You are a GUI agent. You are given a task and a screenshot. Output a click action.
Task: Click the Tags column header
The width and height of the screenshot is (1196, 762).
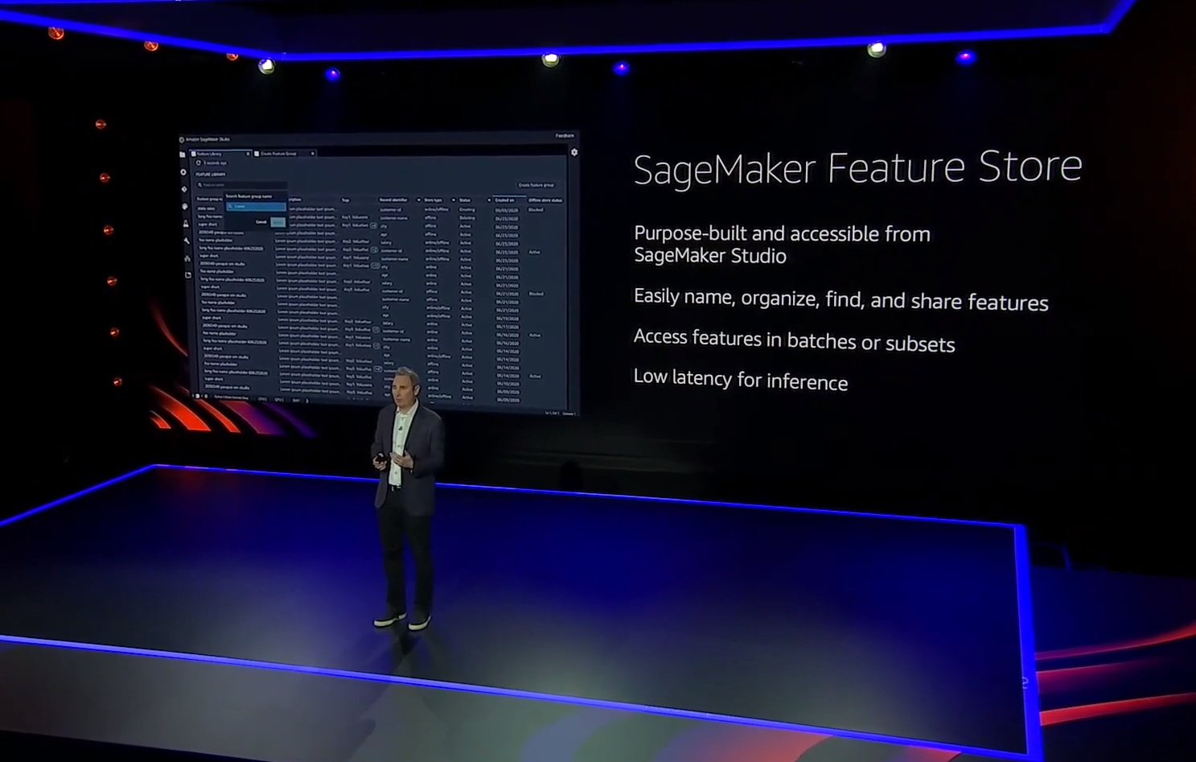[x=346, y=200]
